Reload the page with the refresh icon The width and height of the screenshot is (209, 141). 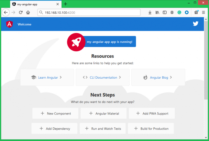point(21,12)
